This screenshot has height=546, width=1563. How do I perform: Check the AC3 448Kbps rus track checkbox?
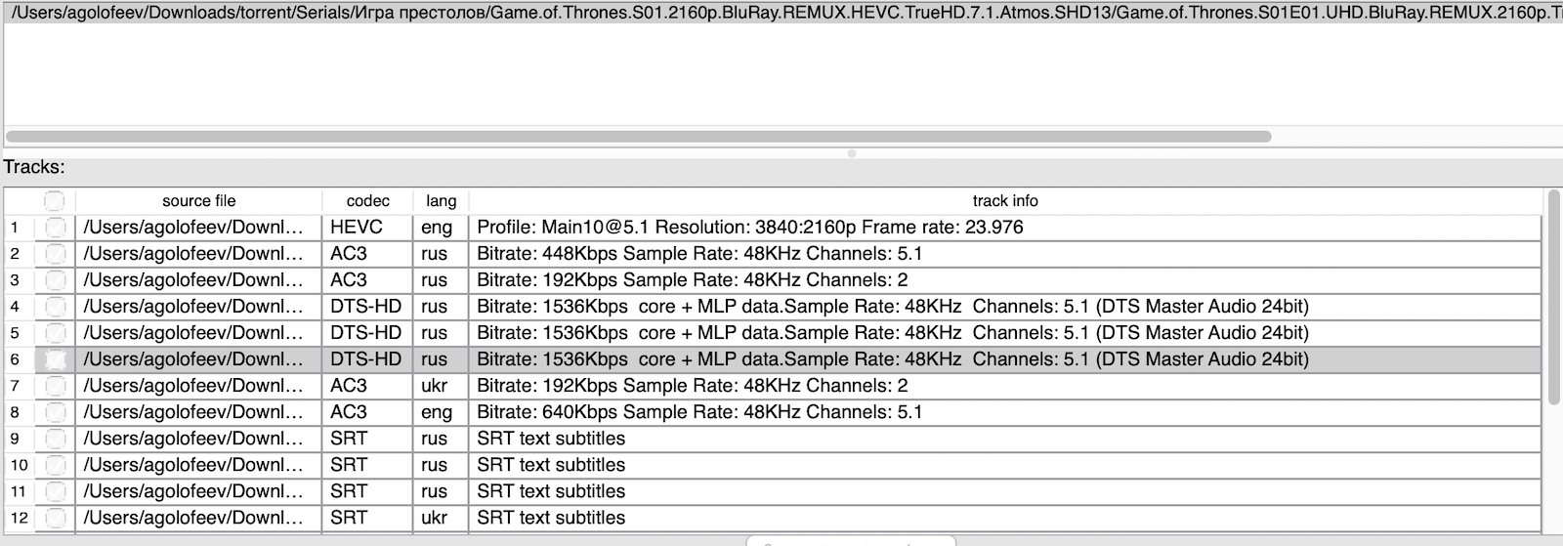coord(55,254)
